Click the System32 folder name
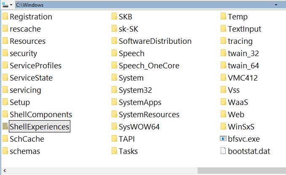Viewport: 286px width, 175px height. point(135,90)
